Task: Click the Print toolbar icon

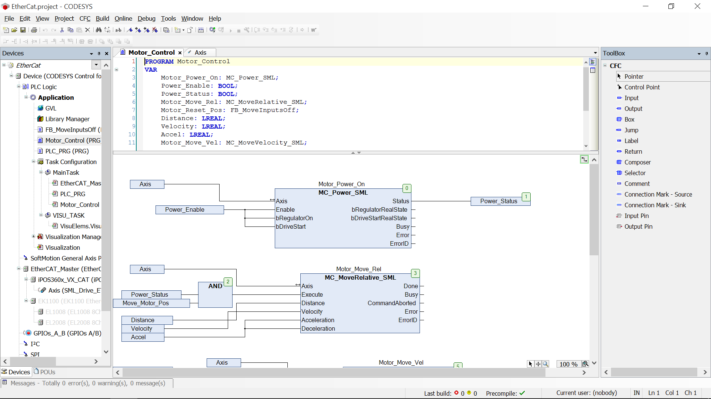Action: [34, 30]
